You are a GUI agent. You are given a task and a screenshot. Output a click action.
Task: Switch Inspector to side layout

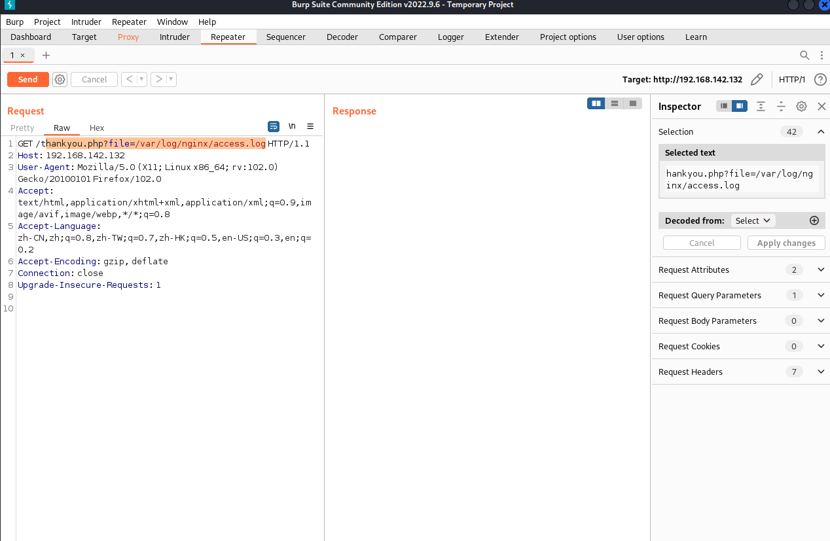coord(739,106)
